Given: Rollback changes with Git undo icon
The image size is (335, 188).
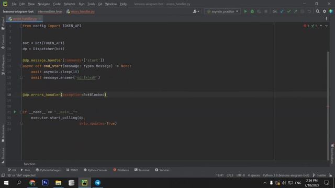Looking at the screenshot, I should [x=309, y=11].
